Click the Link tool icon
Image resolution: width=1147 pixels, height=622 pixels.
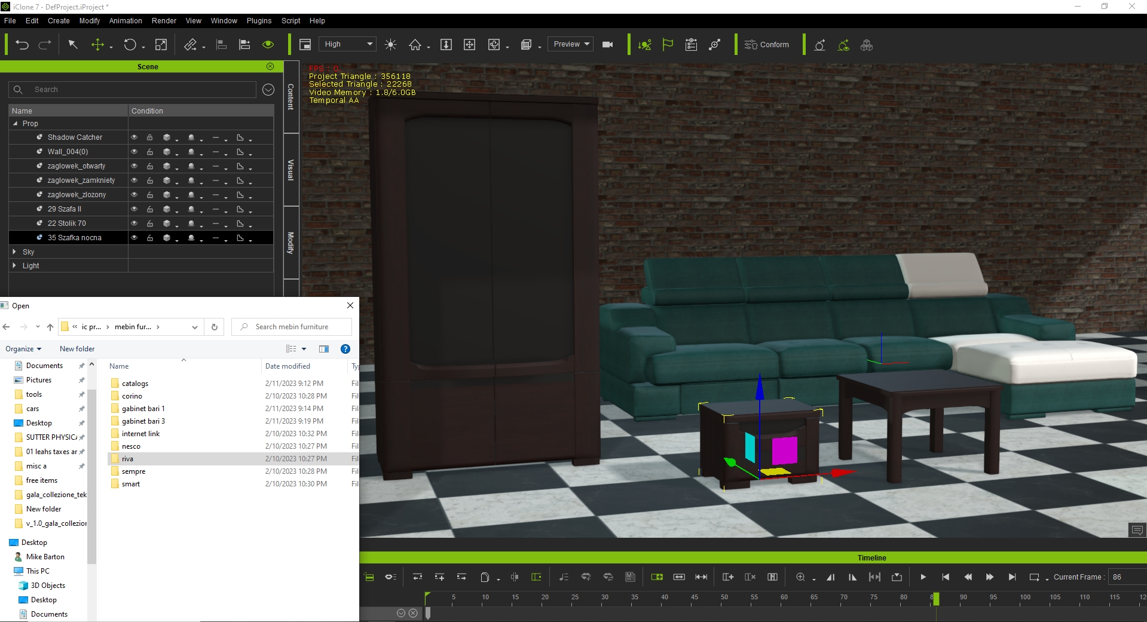190,45
